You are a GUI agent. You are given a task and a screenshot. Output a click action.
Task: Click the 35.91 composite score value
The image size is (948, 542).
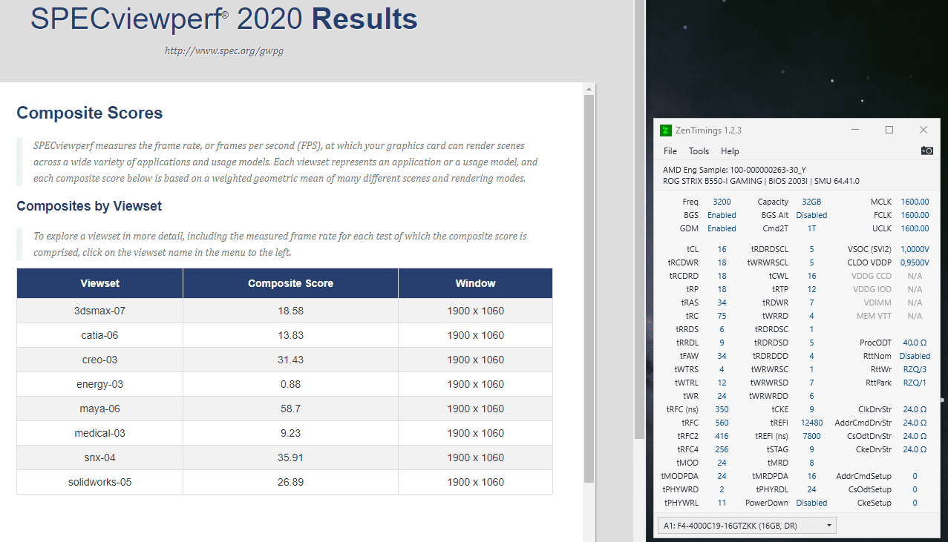[290, 457]
